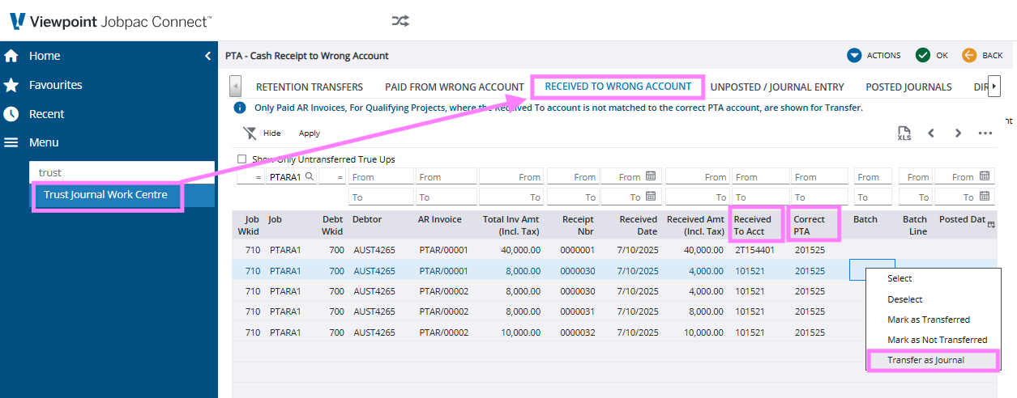Click receipt number 0000032 cell

click(x=577, y=332)
